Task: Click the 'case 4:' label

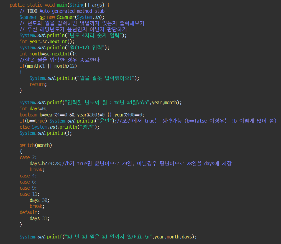Action: (x=28, y=176)
